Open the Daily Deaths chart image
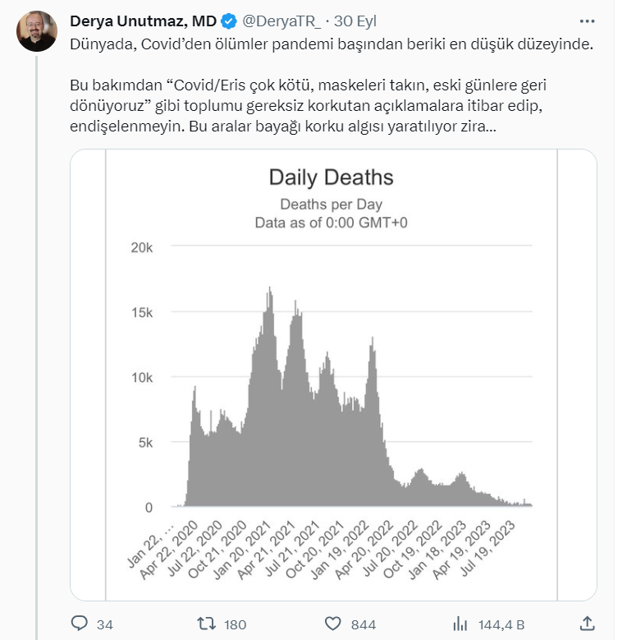This screenshot has height=640, width=636. 333,375
